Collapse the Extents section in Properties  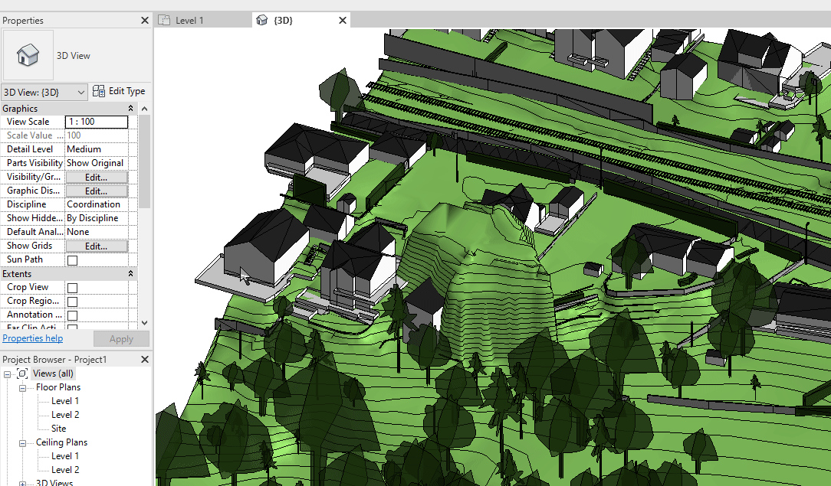click(x=130, y=274)
